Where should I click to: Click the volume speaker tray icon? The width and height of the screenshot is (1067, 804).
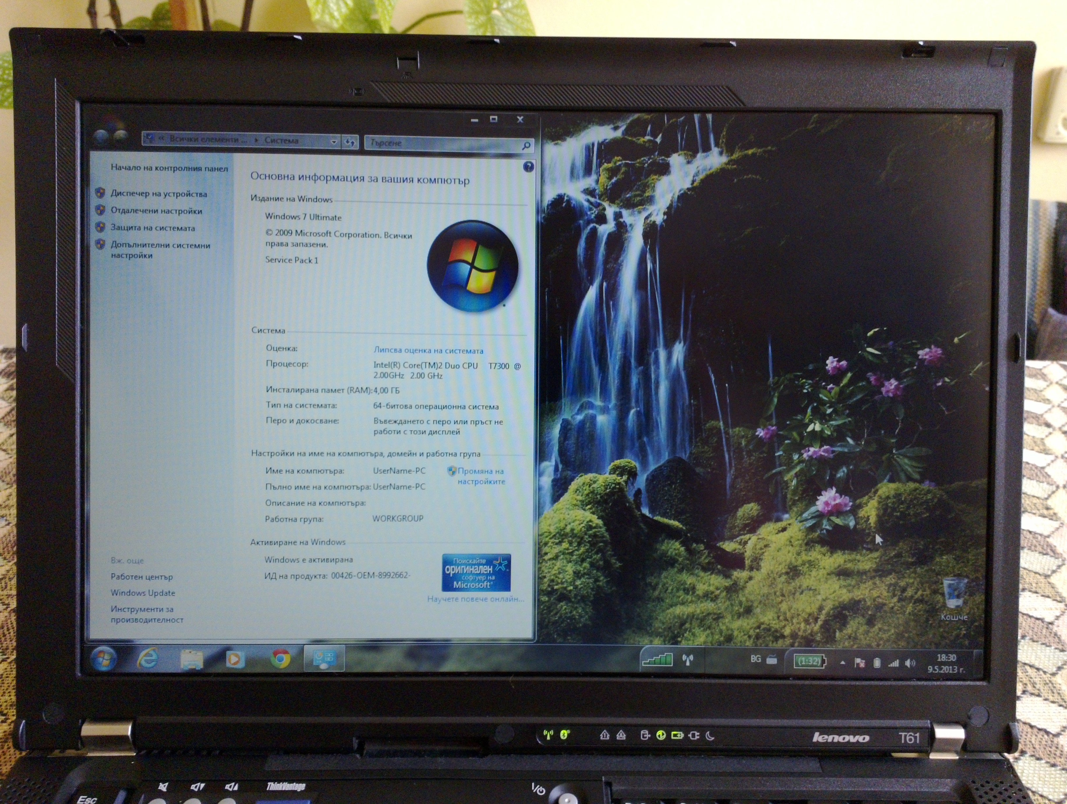[x=910, y=663]
